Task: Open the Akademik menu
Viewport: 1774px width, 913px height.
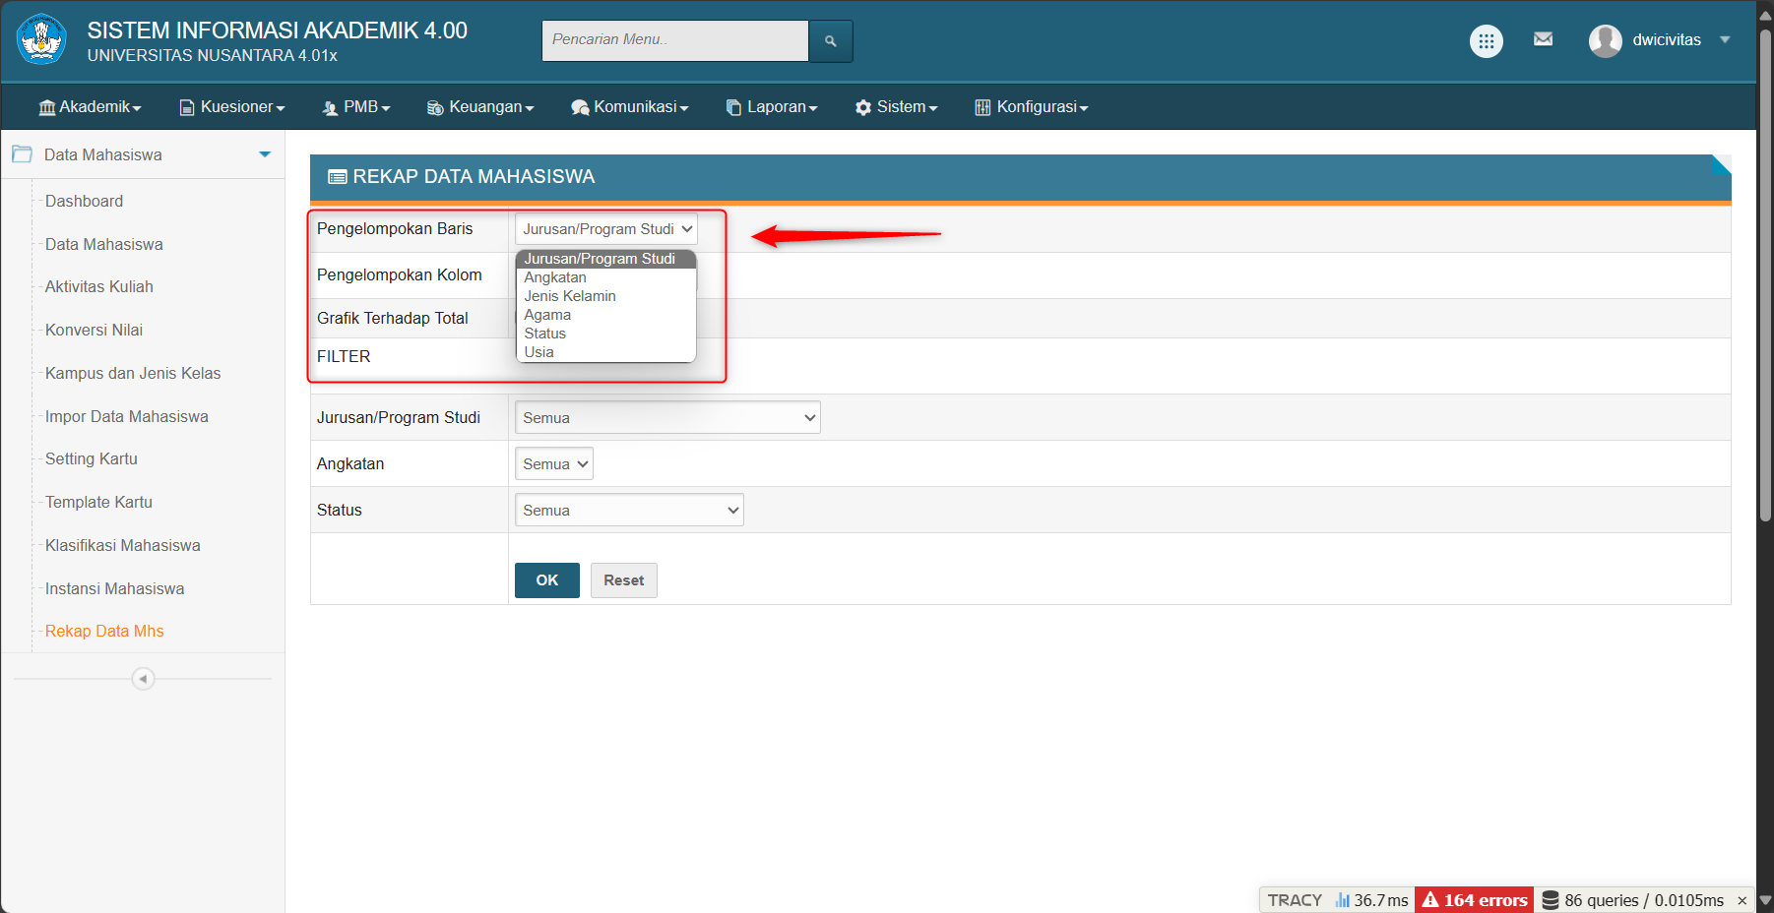Action: pyautogui.click(x=90, y=107)
